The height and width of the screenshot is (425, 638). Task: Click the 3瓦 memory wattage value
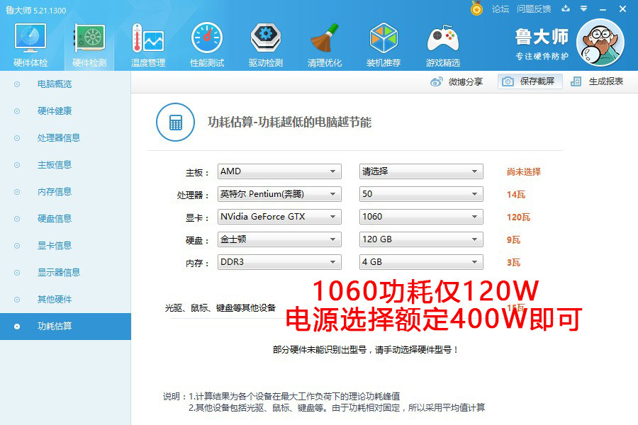point(513,263)
